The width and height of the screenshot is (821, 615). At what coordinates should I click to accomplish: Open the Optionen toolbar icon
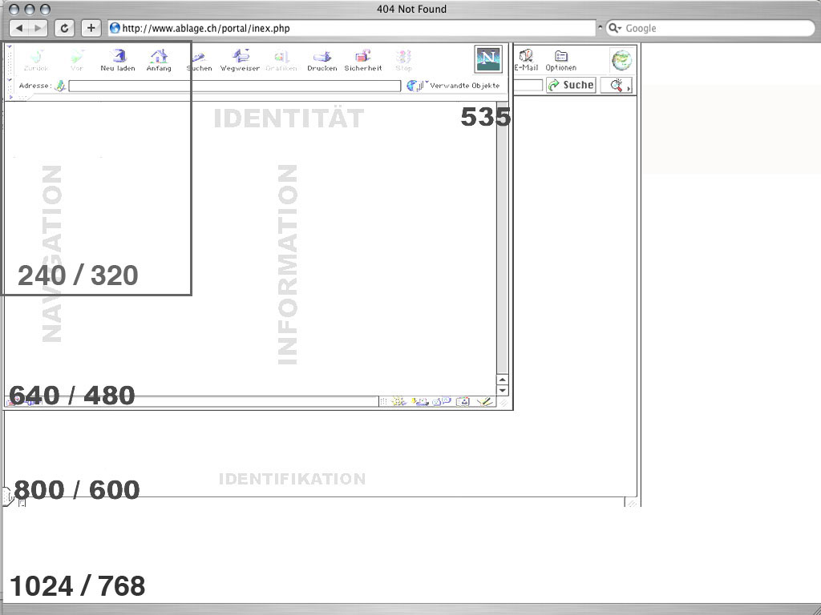coord(561,60)
